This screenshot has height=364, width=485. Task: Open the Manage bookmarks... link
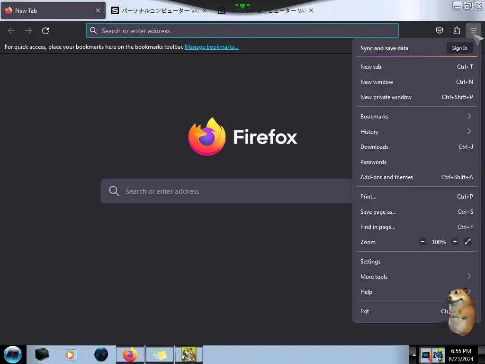pos(212,47)
